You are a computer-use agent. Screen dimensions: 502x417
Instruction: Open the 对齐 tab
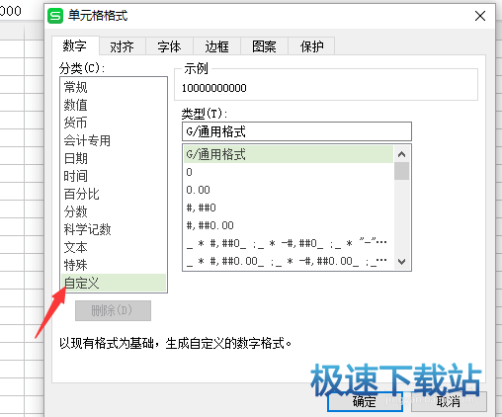tap(122, 46)
